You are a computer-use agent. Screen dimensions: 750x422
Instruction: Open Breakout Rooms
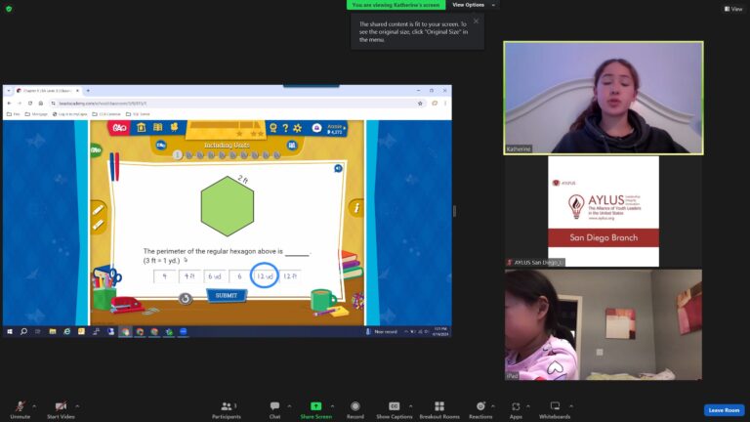coord(439,409)
